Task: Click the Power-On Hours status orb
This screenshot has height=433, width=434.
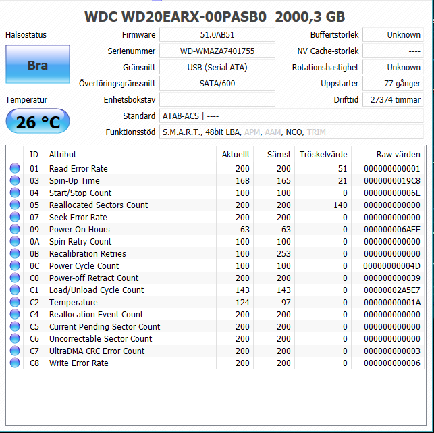Action: coord(15,230)
